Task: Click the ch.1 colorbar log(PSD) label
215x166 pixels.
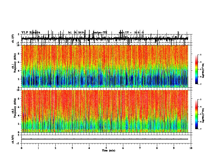Action: click(x=203, y=71)
